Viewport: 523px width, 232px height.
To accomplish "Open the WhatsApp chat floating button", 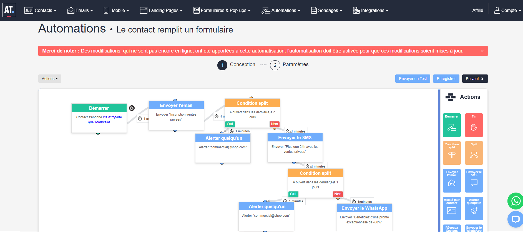I will click(x=516, y=201).
